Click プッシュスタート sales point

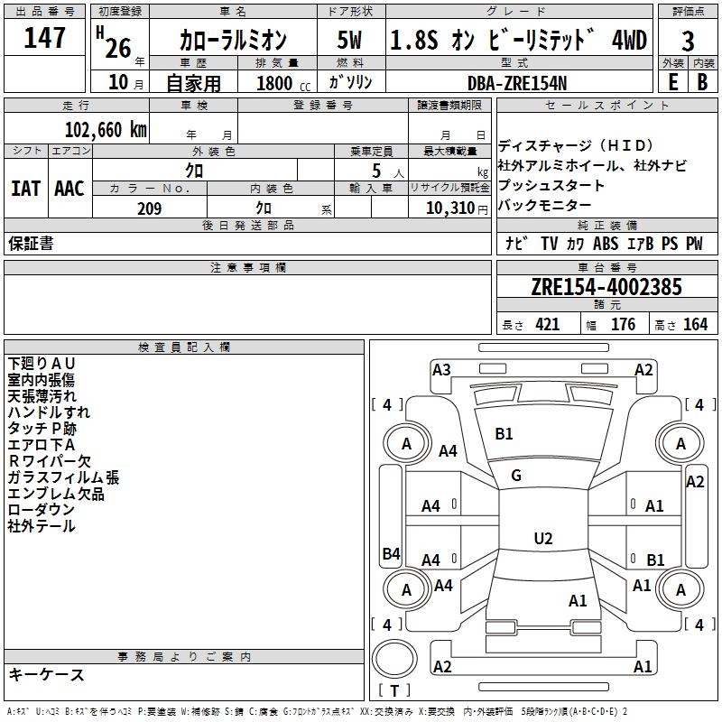[x=551, y=185]
